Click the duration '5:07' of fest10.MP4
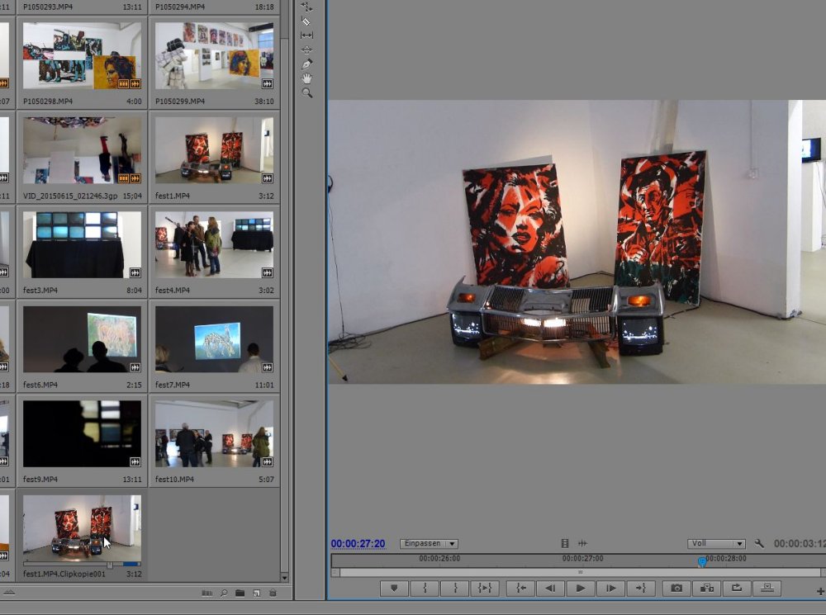The height and width of the screenshot is (615, 826). click(267, 479)
